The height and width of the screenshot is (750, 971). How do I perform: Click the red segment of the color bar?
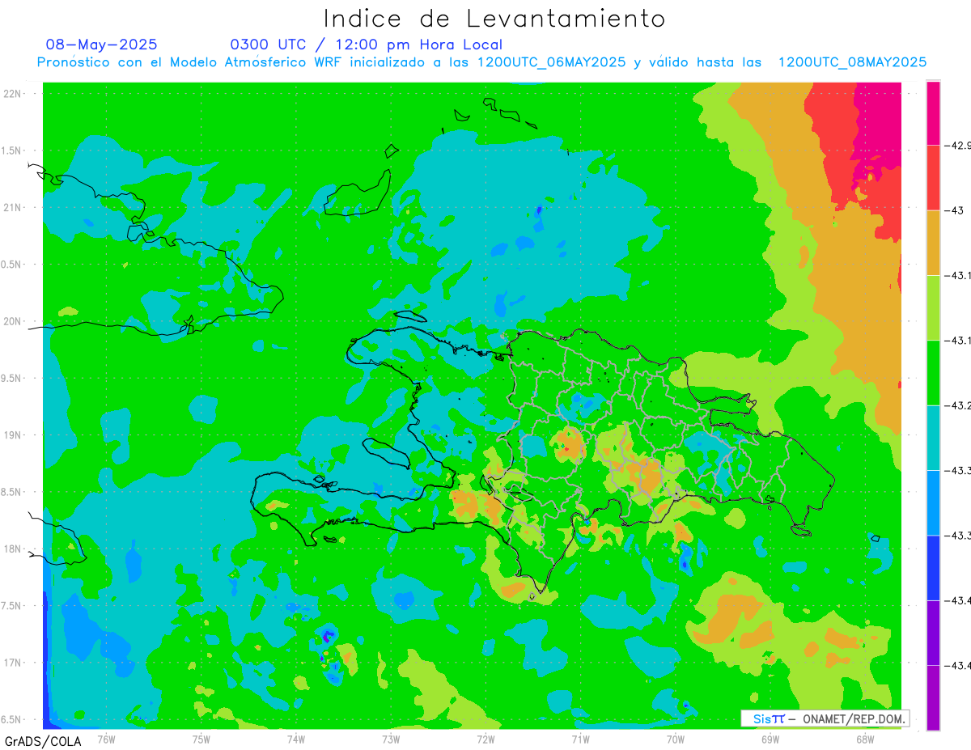pos(933,178)
